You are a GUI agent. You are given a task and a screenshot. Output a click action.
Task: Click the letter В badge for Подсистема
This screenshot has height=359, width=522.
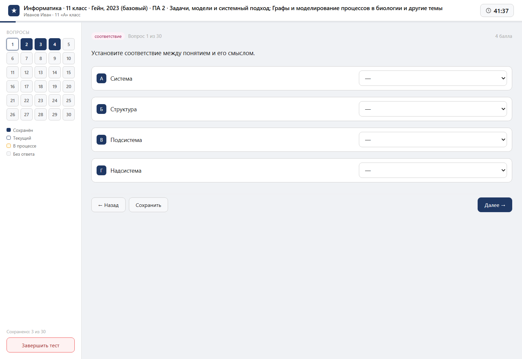[x=101, y=140]
